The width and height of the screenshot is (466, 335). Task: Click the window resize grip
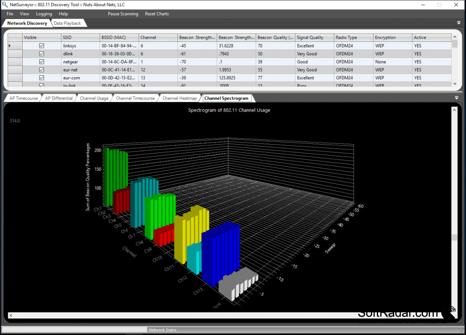coord(462,331)
